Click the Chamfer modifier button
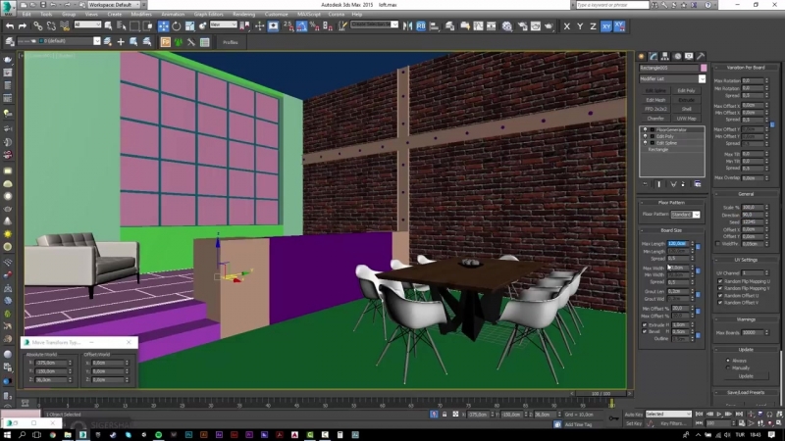This screenshot has width=785, height=441. 655,119
